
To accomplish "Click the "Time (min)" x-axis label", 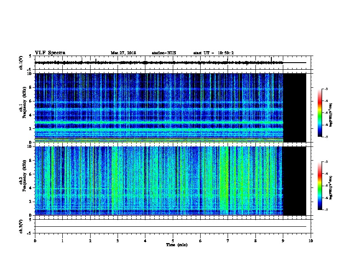I will pyautogui.click(x=177, y=245).
